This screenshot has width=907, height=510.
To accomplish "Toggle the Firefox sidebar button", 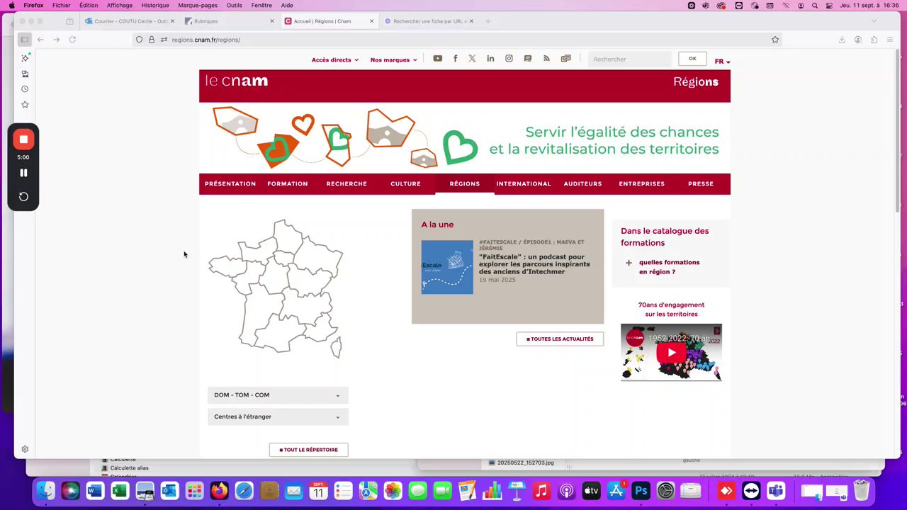I will (24, 40).
